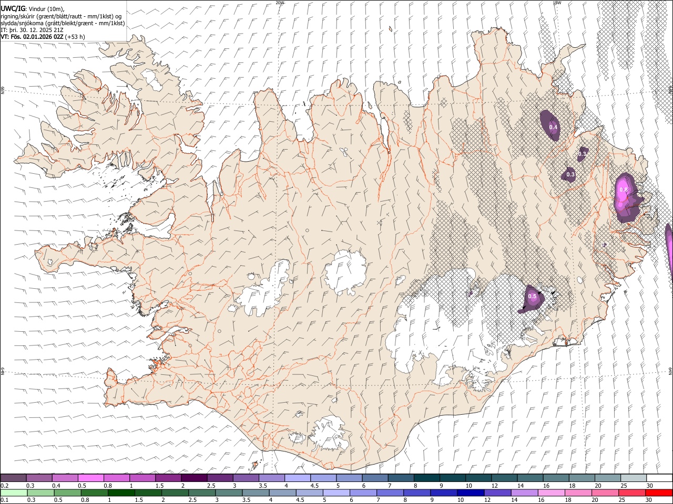Pick the bright red 30 swatch in the lower legend
Image resolution: width=673 pixels, height=504 pixels.
point(659,492)
